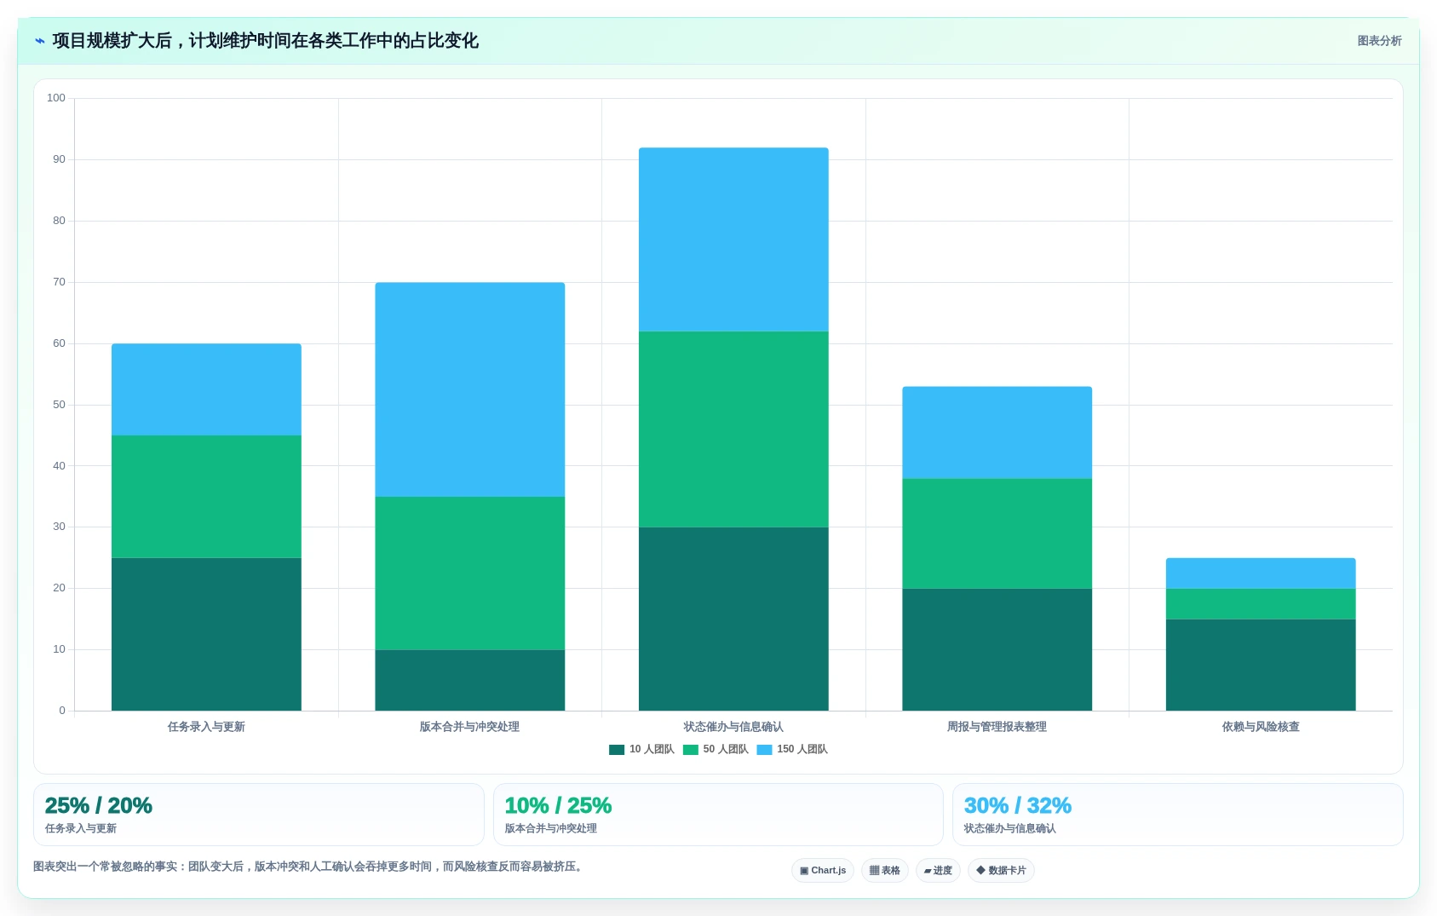Click the y-axis value 50
Viewport: 1437px width, 916px height.
click(x=59, y=405)
